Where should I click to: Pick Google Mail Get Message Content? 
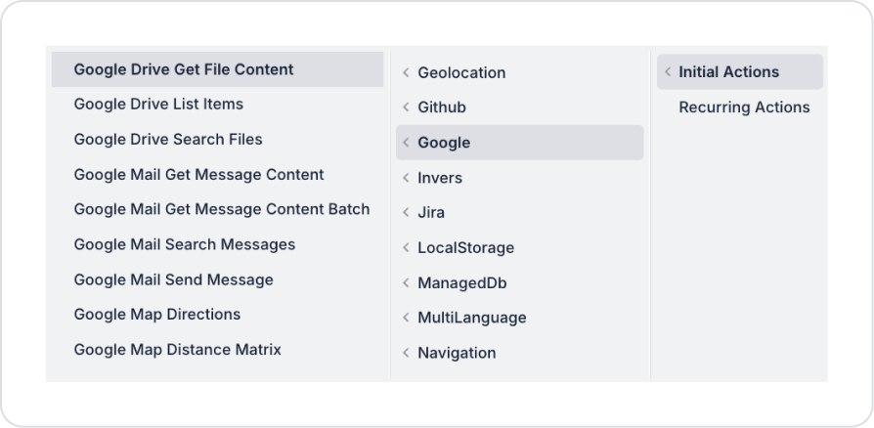pos(198,174)
